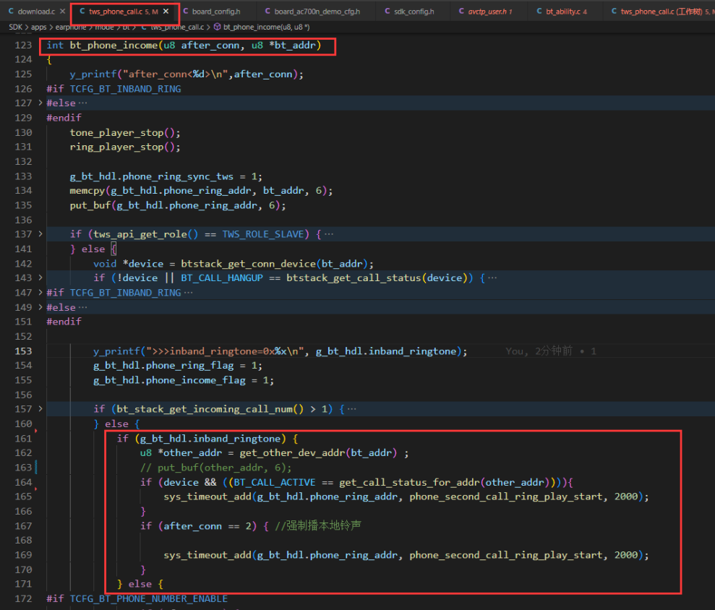
Task: Click the put_buf call on line 135
Action: [178, 205]
